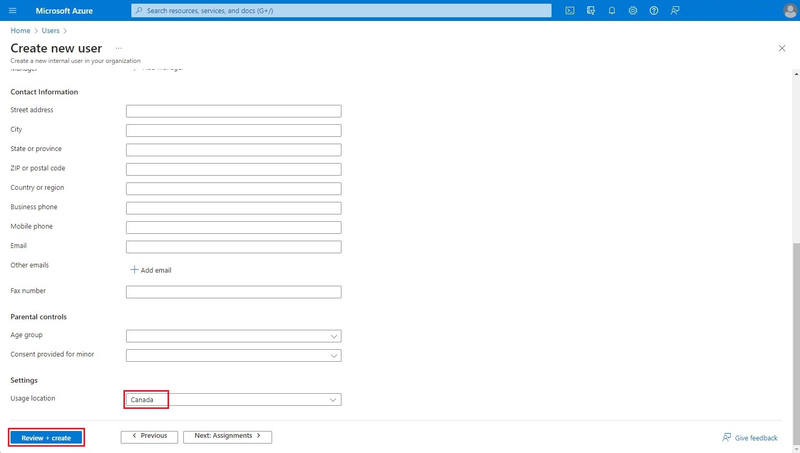Open the Directories and subscriptions filter
Viewport: 800px width, 453px height.
click(x=590, y=10)
